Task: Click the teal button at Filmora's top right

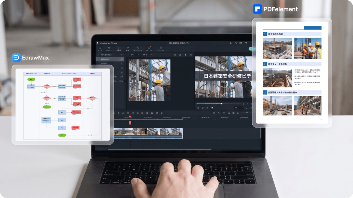Action: (250, 48)
